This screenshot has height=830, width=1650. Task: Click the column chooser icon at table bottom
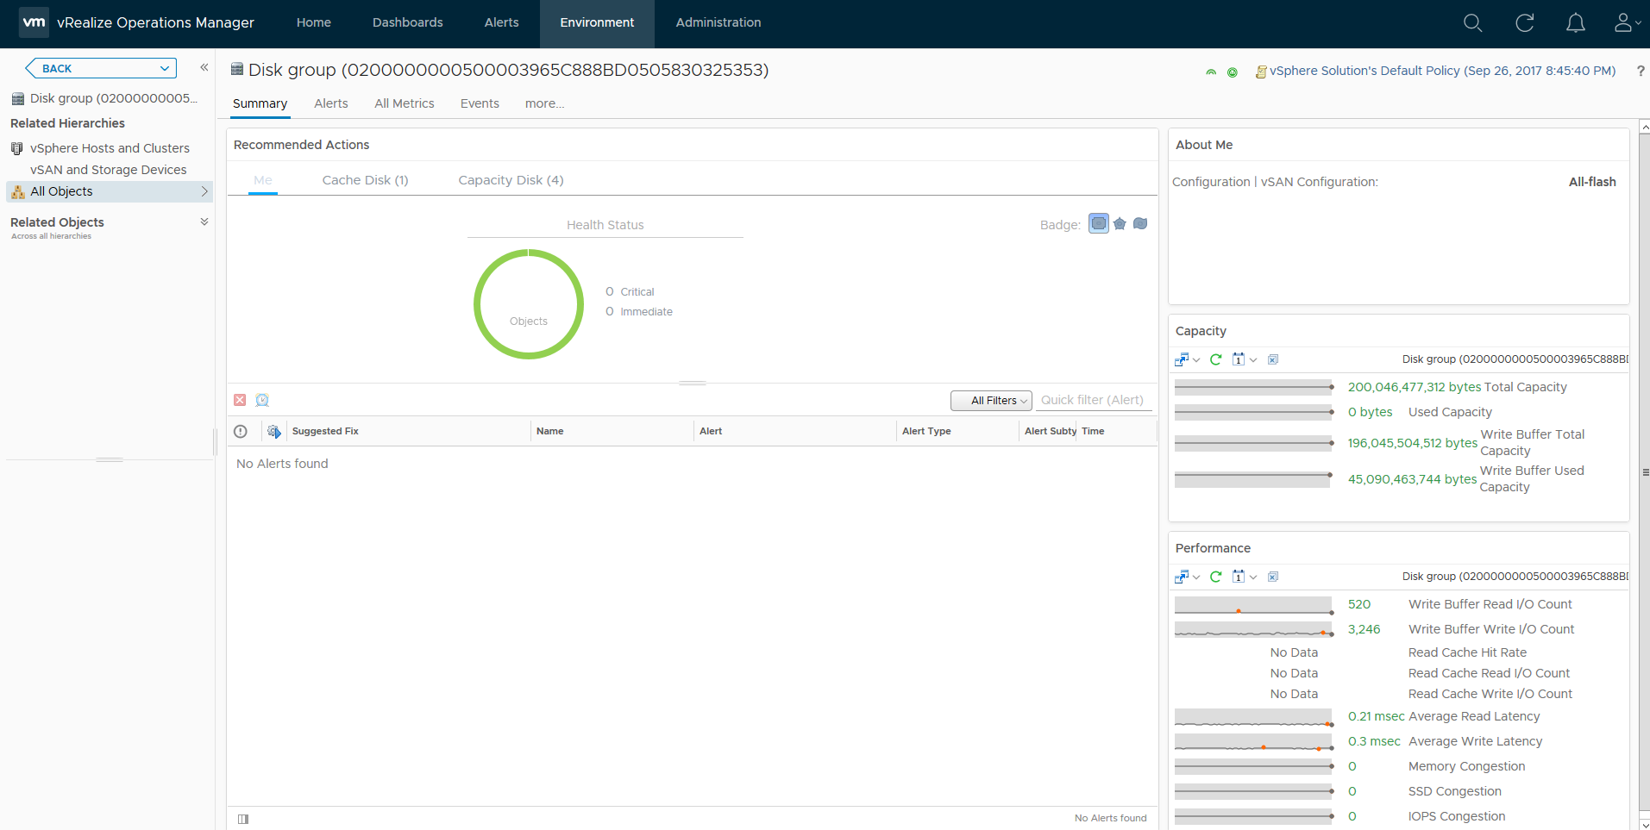point(243,819)
